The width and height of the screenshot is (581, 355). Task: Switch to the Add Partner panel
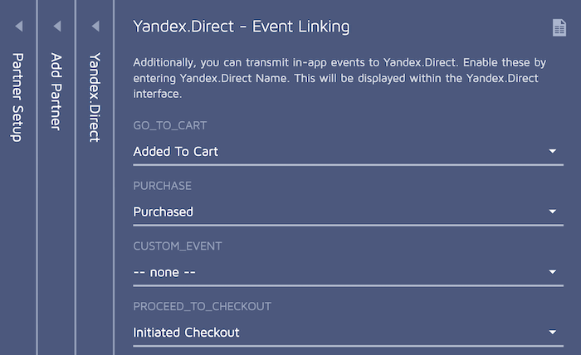click(x=56, y=91)
